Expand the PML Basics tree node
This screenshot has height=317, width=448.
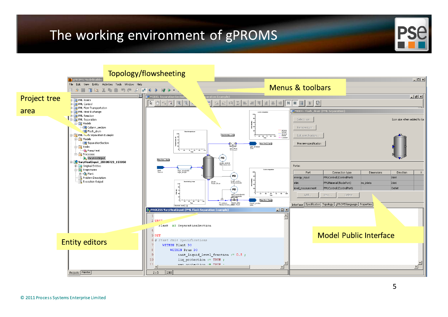72,100
